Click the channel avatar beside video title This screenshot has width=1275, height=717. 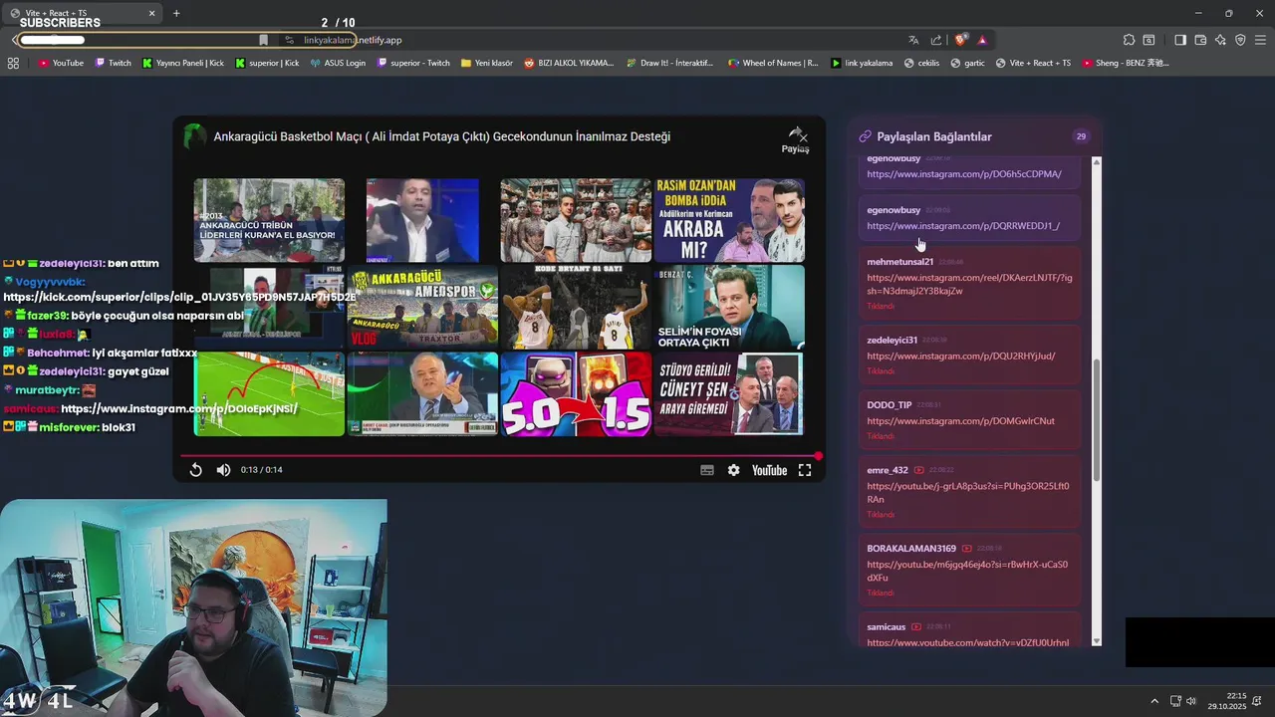[194, 136]
